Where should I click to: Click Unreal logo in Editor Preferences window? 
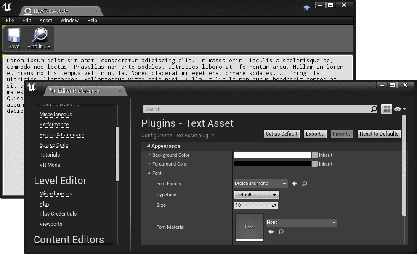point(31,87)
